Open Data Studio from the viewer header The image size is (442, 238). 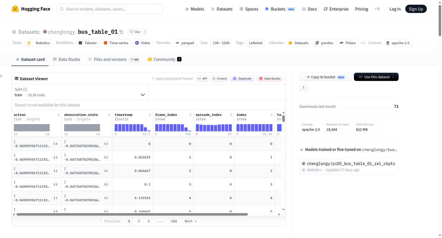pyautogui.click(x=270, y=79)
